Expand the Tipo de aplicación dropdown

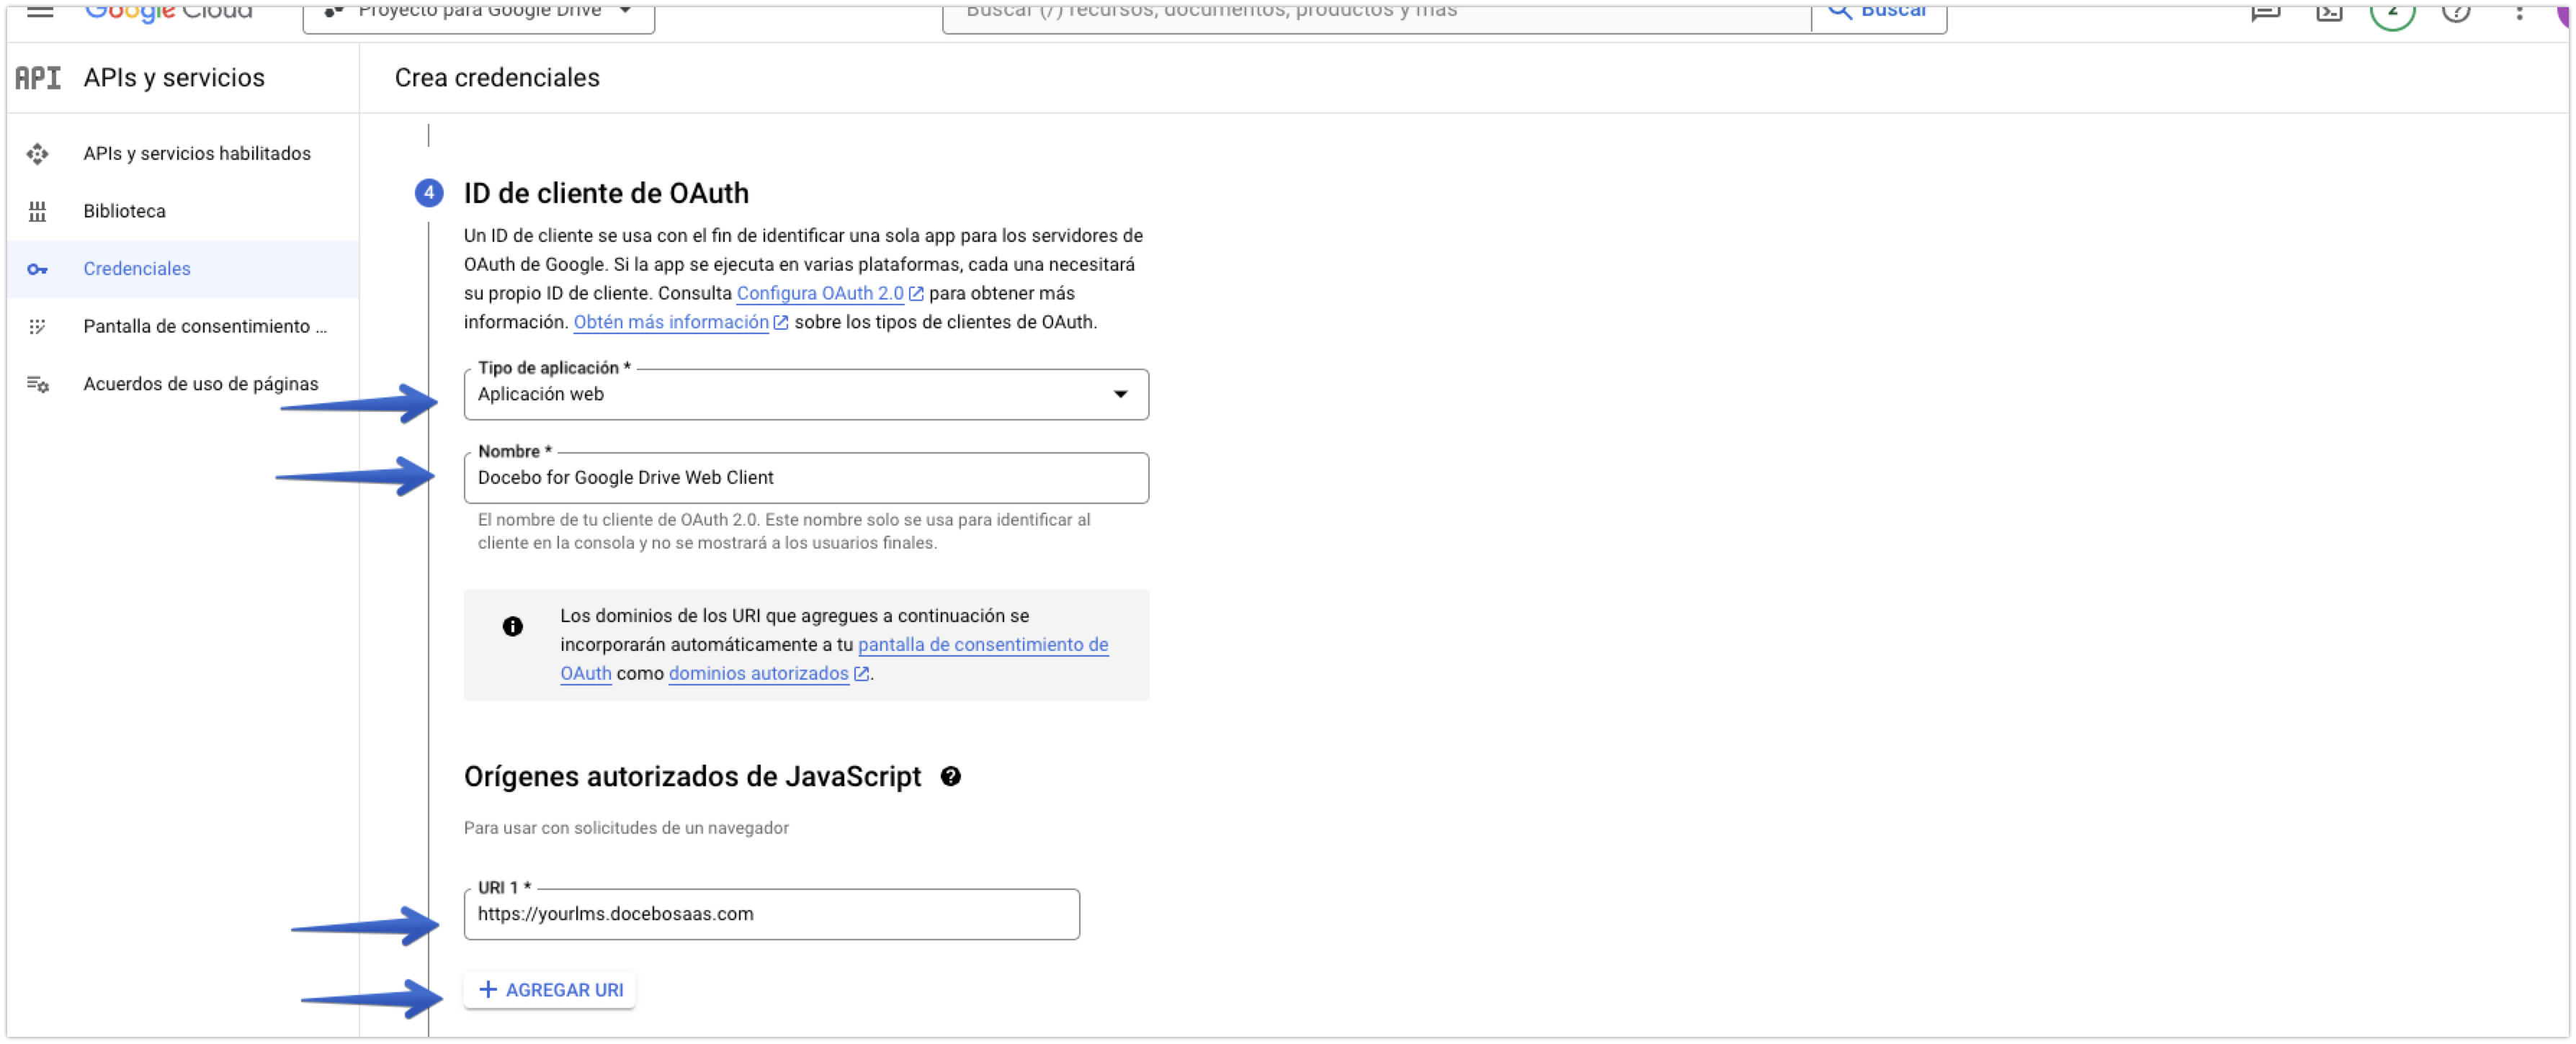click(806, 395)
